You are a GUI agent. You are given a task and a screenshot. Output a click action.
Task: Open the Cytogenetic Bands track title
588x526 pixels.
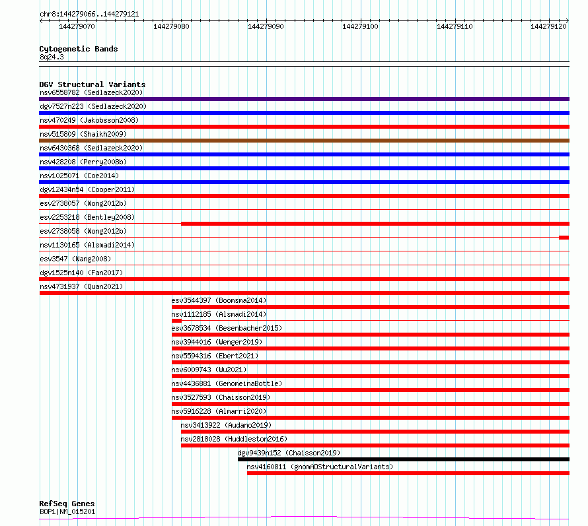(79, 49)
